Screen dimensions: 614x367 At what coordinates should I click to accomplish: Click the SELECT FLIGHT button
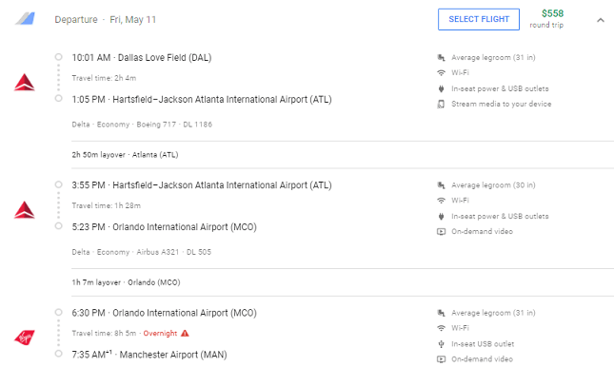tap(479, 19)
